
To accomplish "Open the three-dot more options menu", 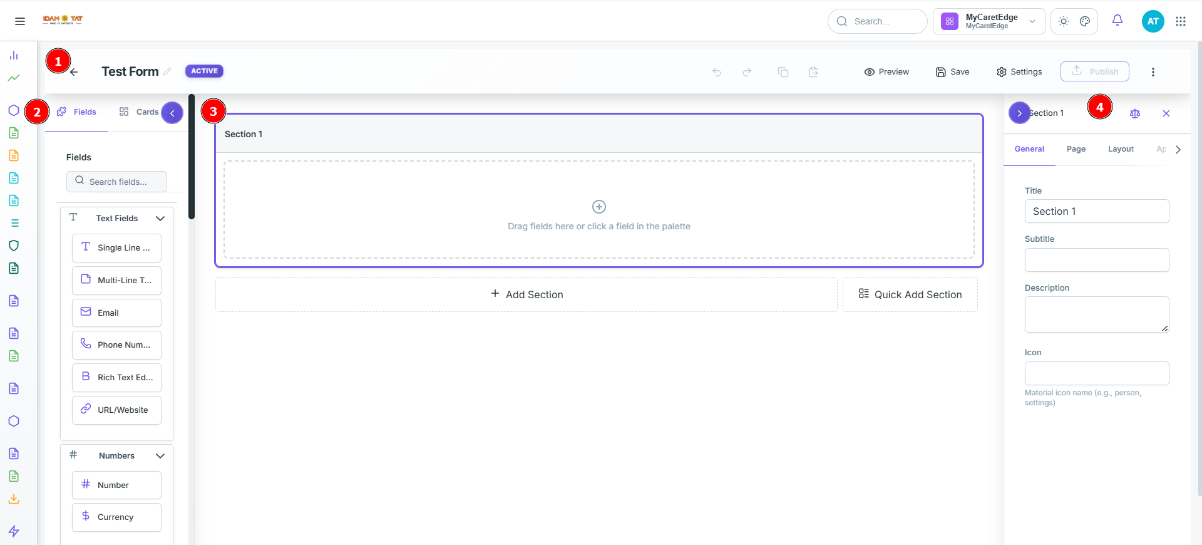I will point(1153,72).
